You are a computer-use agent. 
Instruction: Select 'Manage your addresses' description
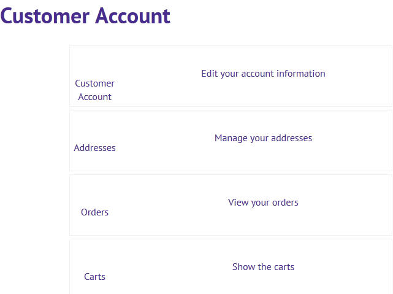tap(263, 138)
